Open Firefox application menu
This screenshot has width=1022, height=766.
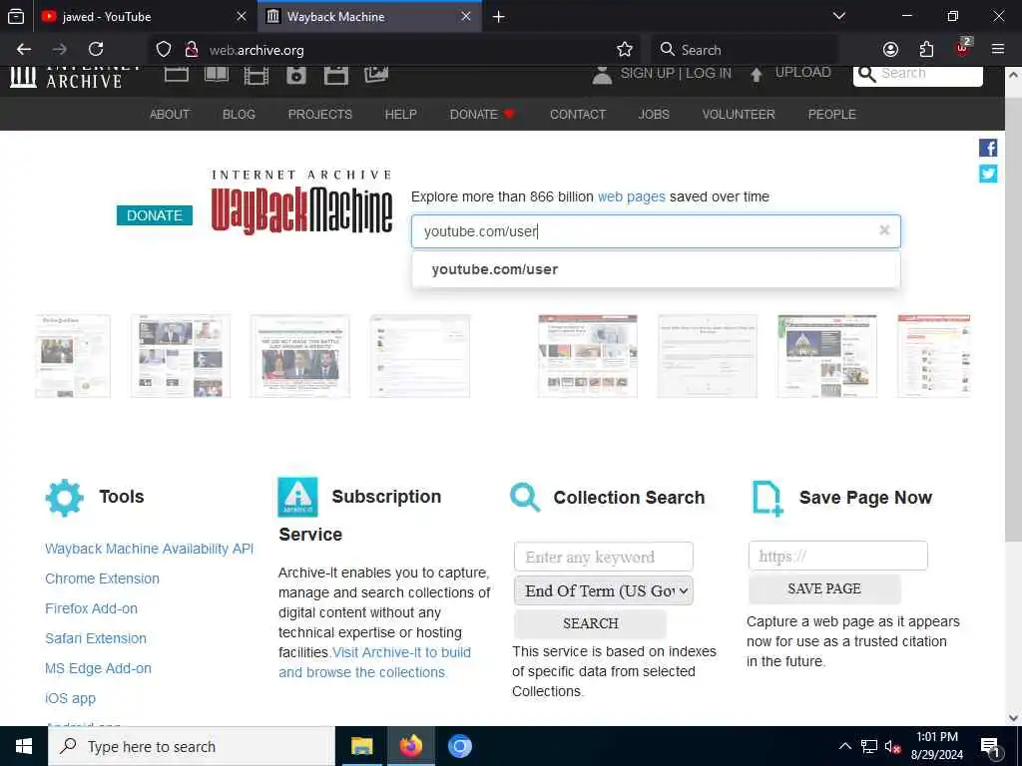click(998, 50)
